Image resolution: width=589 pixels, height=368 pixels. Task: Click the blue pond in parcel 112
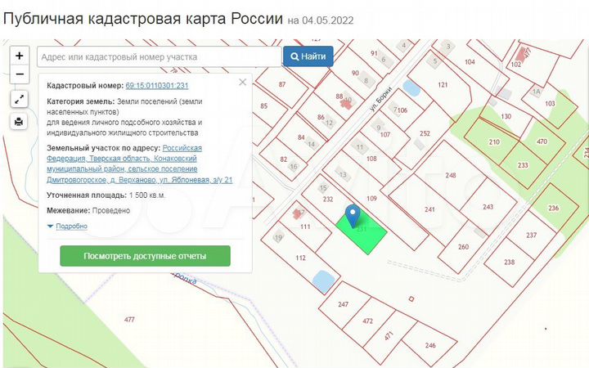coord(323,280)
